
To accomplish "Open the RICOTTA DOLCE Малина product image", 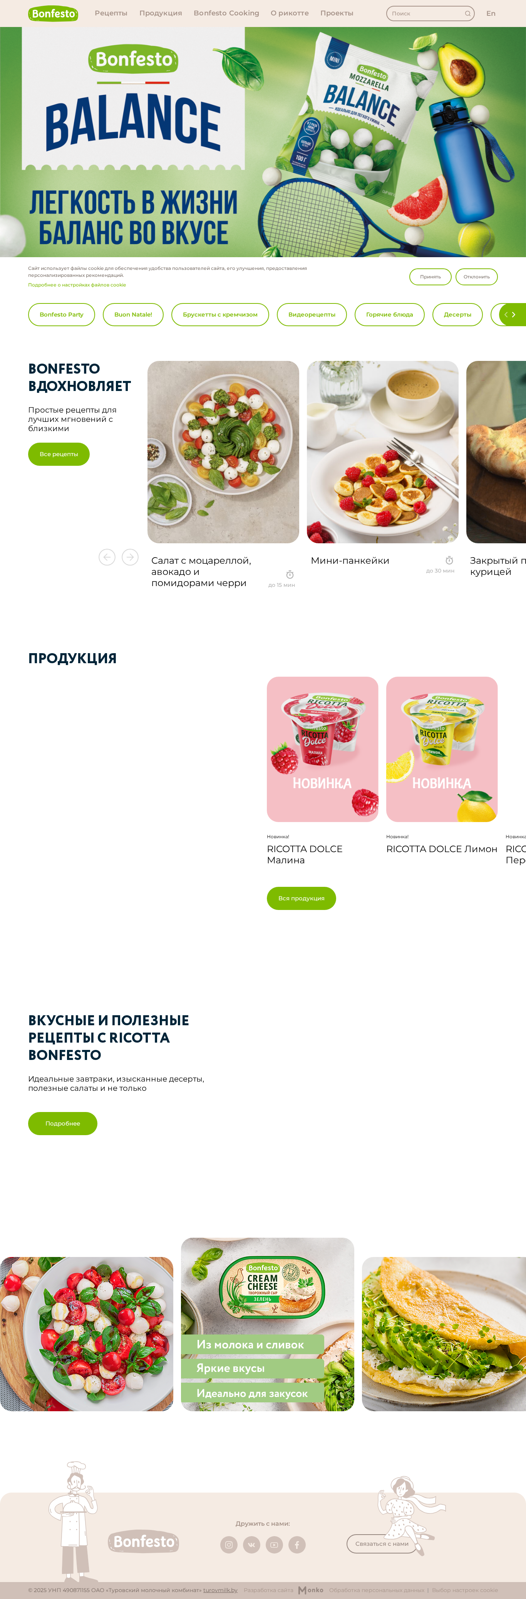I will click(x=323, y=749).
